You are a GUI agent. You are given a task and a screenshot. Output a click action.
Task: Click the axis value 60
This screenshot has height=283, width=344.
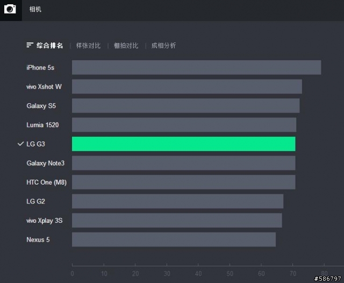coord(261,273)
